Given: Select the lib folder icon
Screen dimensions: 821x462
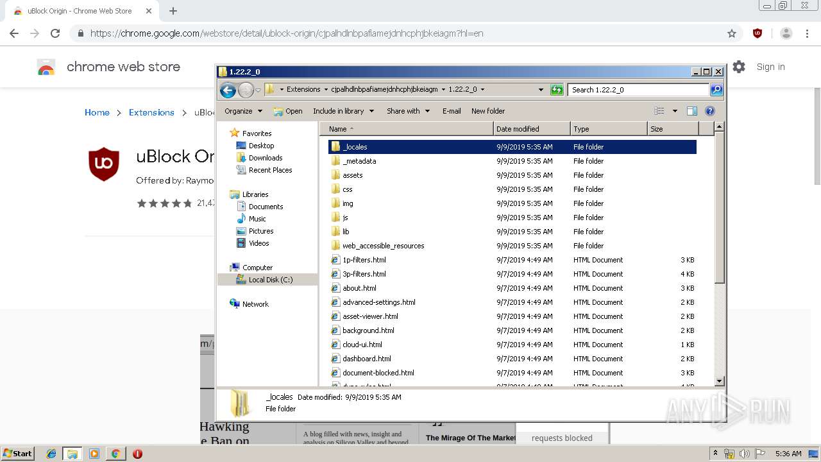Looking at the screenshot, I should pyautogui.click(x=335, y=232).
